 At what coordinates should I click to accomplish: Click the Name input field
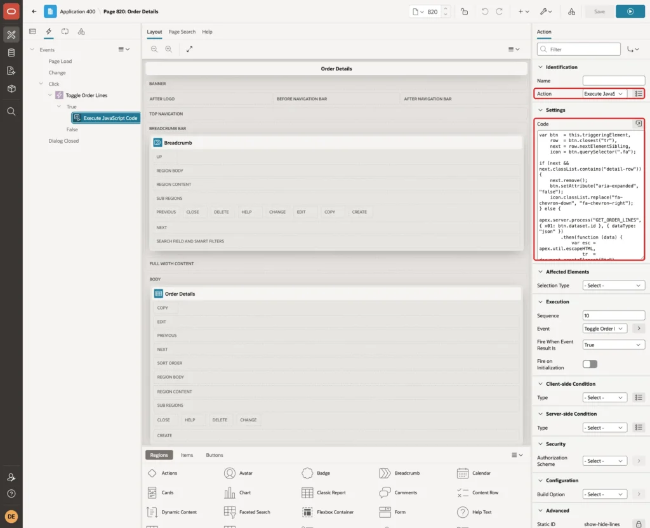click(x=614, y=81)
